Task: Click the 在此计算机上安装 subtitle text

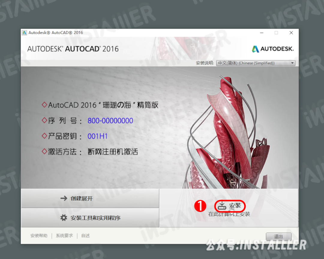Action: [x=229, y=214]
